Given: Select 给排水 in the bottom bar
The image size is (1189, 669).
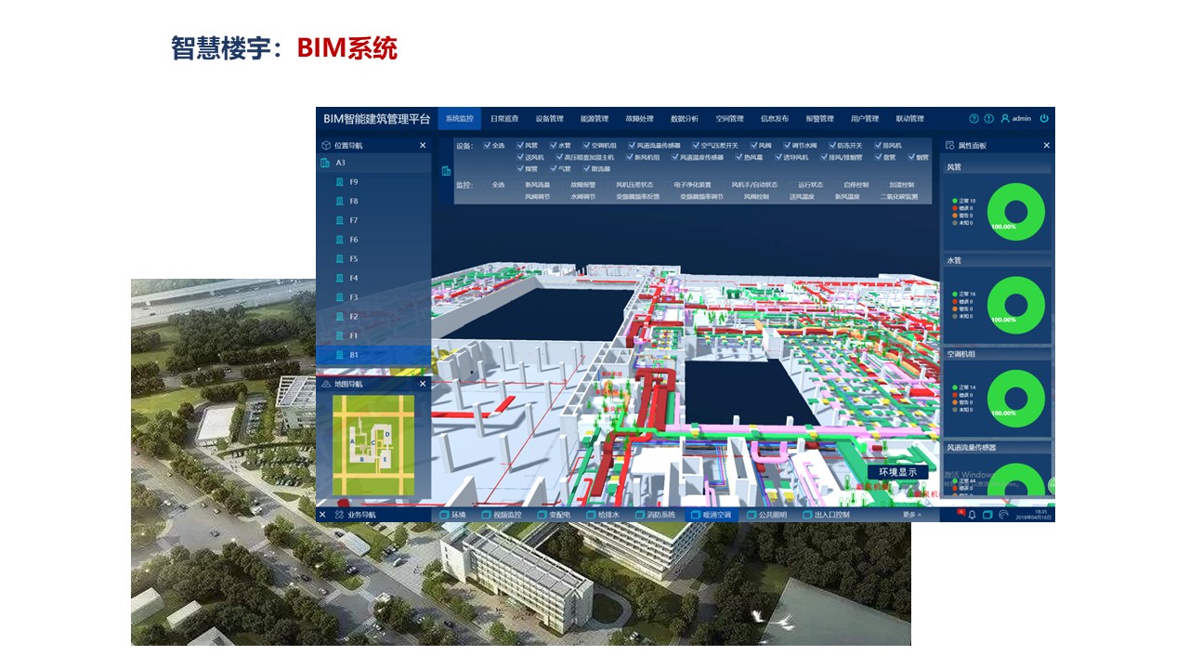Looking at the screenshot, I should point(603,515).
